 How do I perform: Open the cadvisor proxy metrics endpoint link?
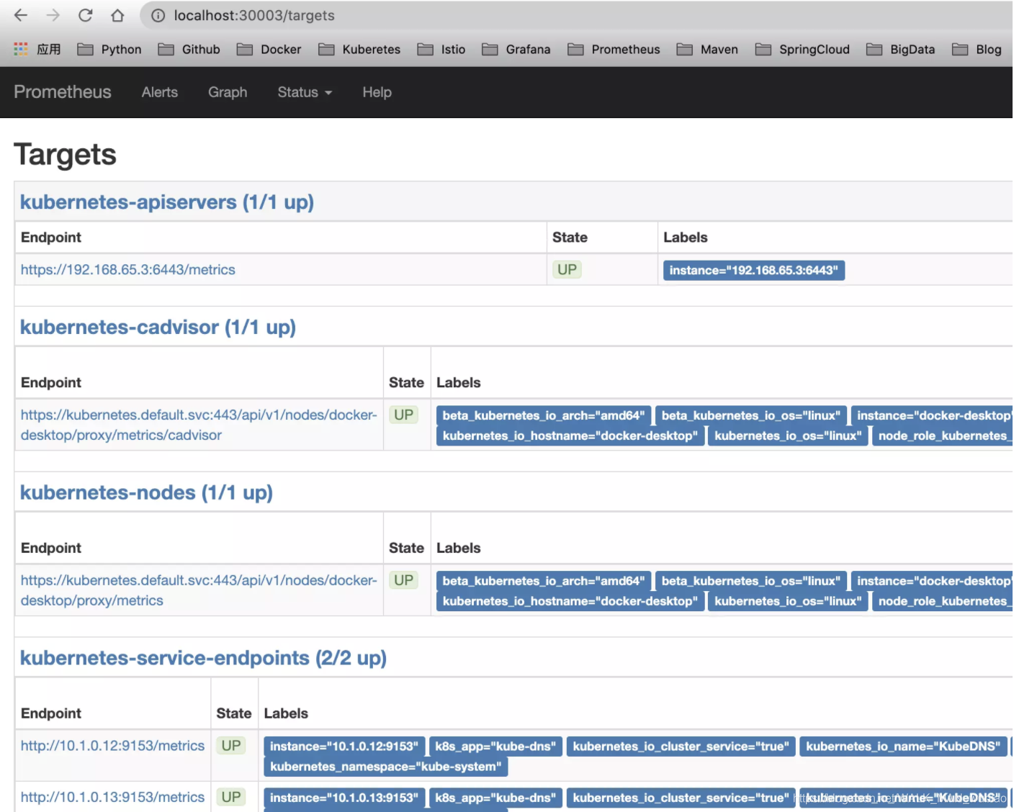(x=199, y=425)
